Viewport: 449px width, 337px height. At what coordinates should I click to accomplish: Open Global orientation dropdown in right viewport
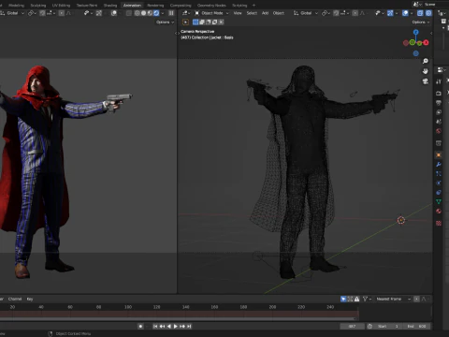306,13
